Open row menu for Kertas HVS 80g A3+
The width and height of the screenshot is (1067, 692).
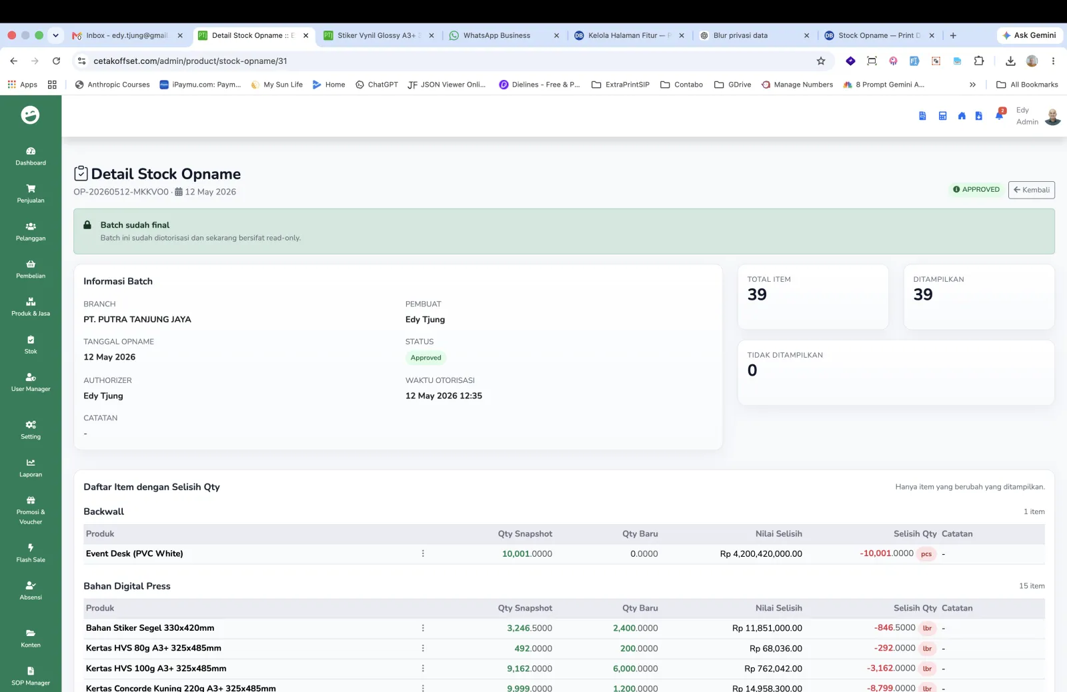click(x=423, y=648)
